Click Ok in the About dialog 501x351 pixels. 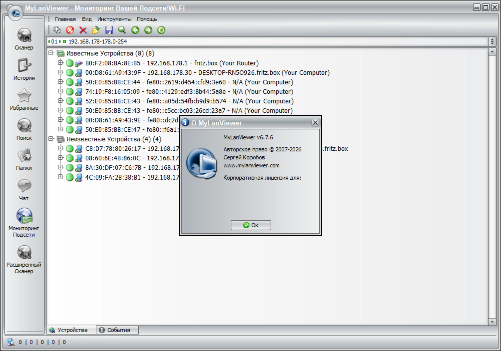pyautogui.click(x=251, y=225)
